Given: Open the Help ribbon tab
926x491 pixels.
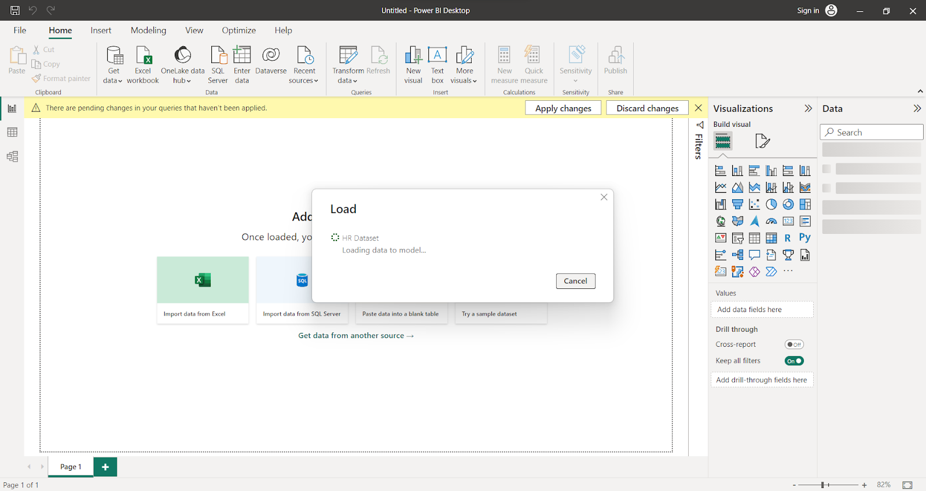Looking at the screenshot, I should coord(283,30).
